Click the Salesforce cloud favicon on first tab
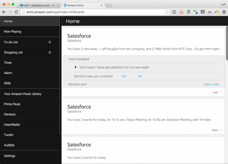This screenshot has width=228, height=164. 22,5
